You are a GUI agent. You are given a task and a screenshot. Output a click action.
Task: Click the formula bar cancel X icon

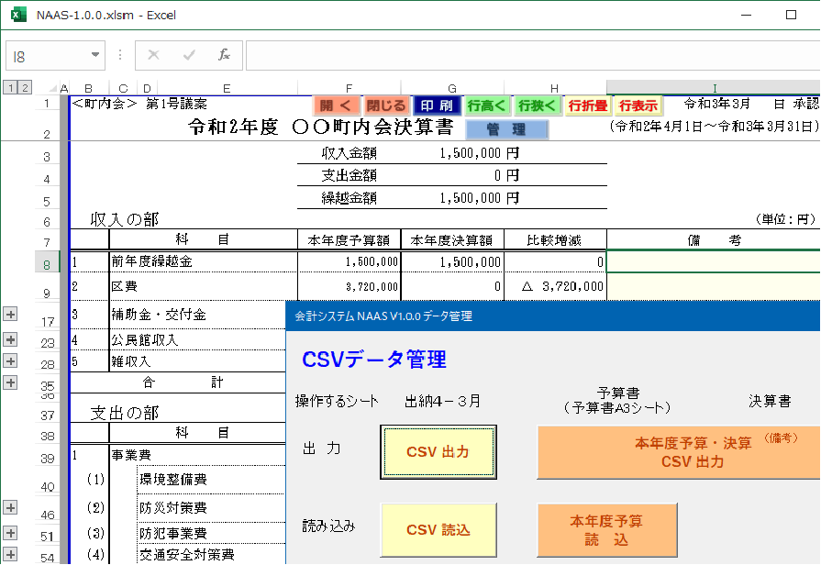click(x=153, y=55)
